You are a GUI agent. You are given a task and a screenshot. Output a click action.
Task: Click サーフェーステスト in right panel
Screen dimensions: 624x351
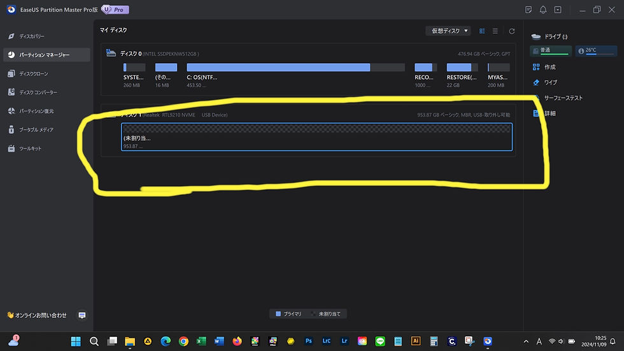[563, 98]
